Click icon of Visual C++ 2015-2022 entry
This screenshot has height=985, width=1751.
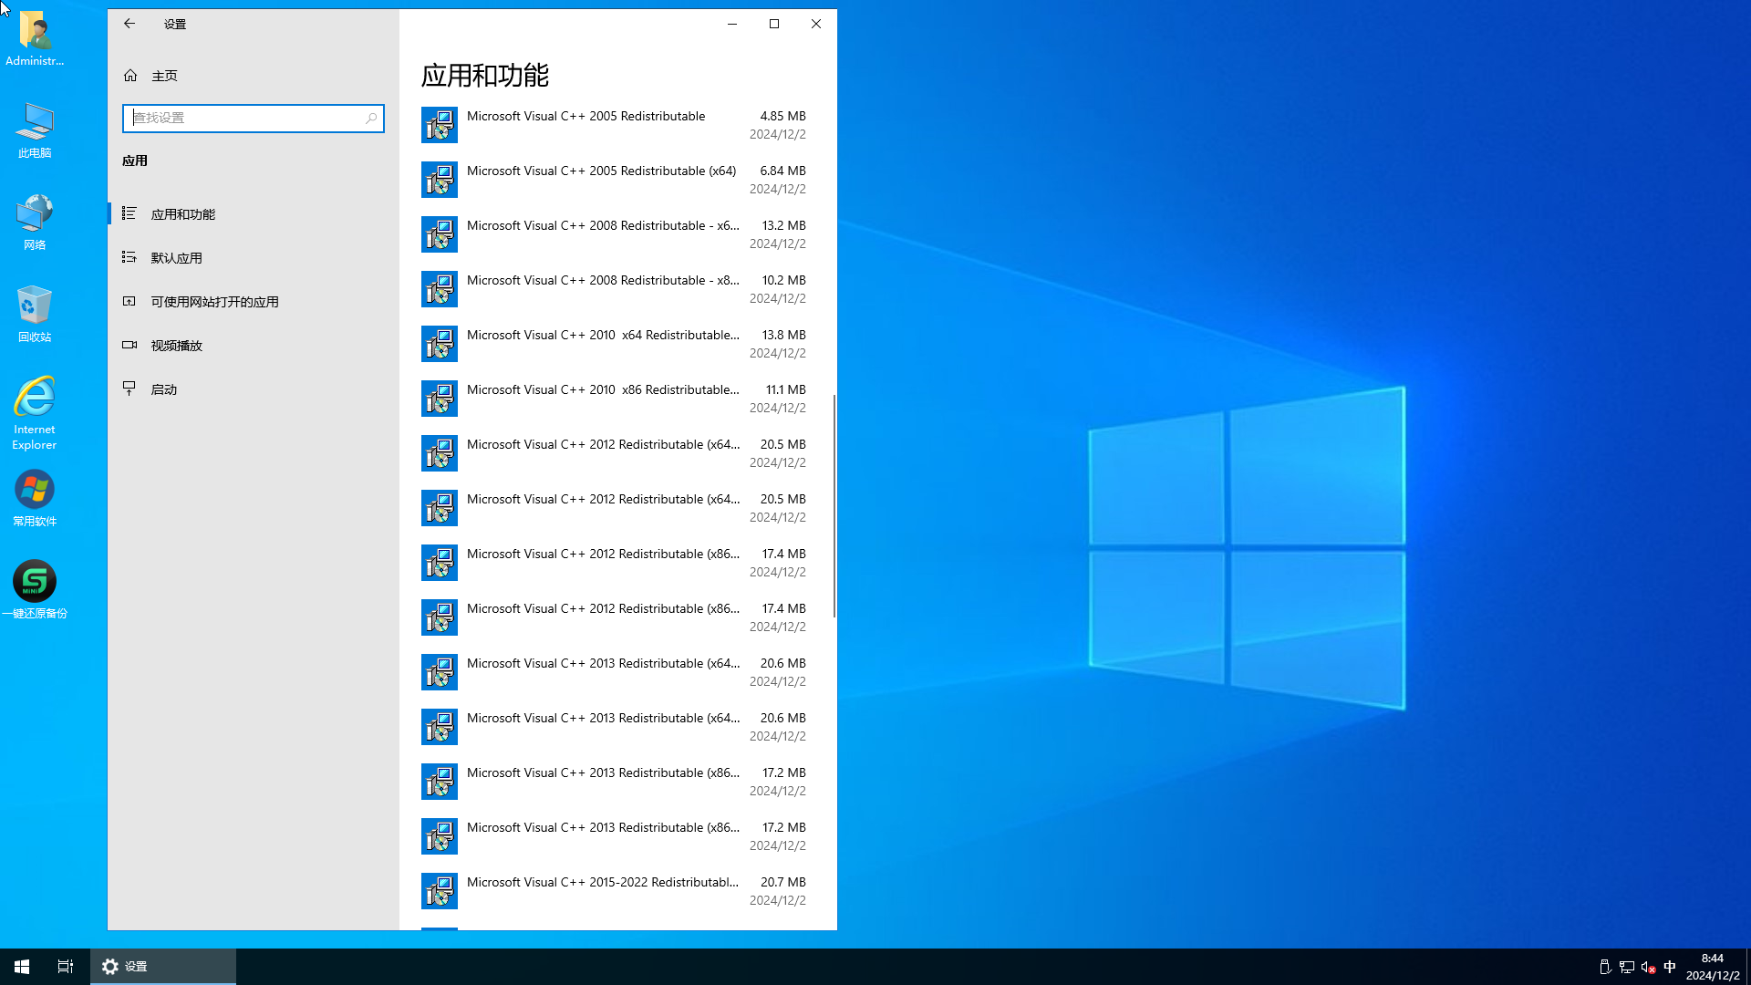(440, 891)
